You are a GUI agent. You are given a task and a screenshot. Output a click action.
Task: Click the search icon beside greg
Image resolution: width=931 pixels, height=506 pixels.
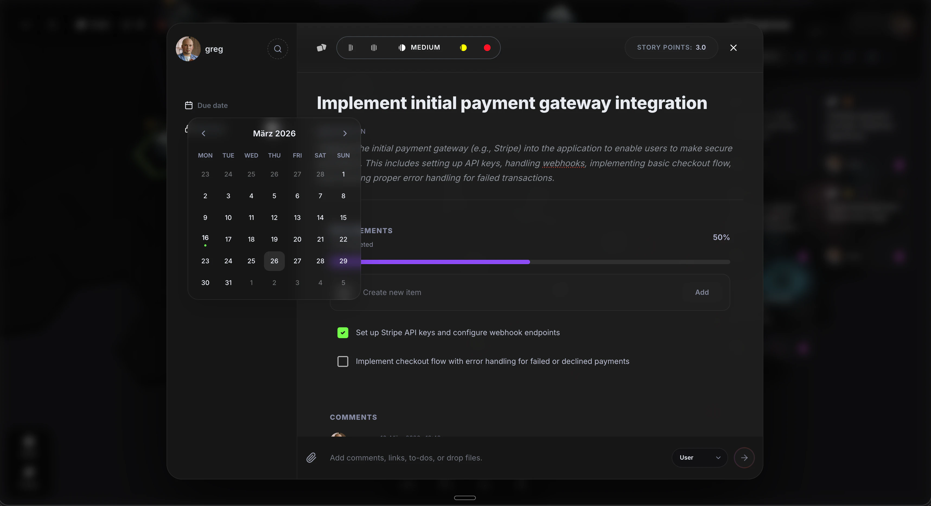(x=278, y=49)
